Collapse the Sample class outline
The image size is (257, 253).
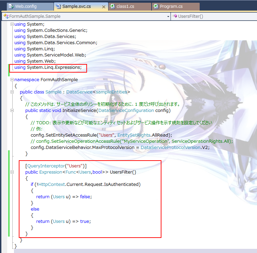click(x=12, y=92)
